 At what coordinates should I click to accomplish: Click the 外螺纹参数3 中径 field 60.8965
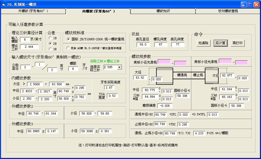pyautogui.click(x=34, y=131)
